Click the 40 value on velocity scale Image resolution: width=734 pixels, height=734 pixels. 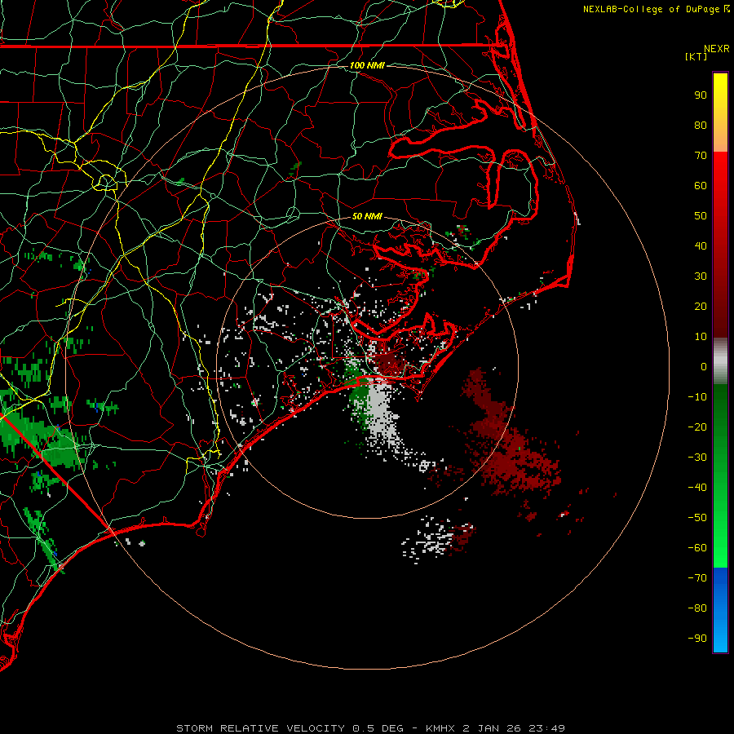(x=701, y=246)
